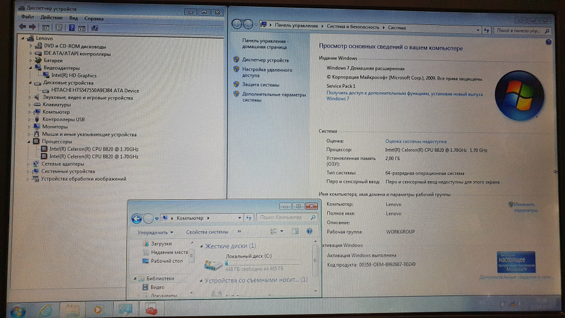Viewport: 565px width, 318px height.
Task: Expand DVD и CD-ROM дисководы node
Action: 31,46
